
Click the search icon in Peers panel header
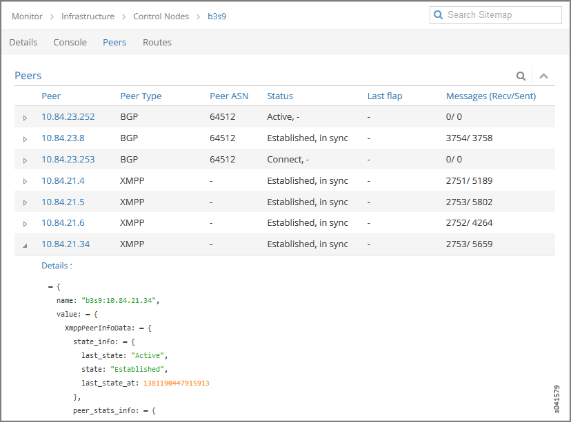click(521, 76)
